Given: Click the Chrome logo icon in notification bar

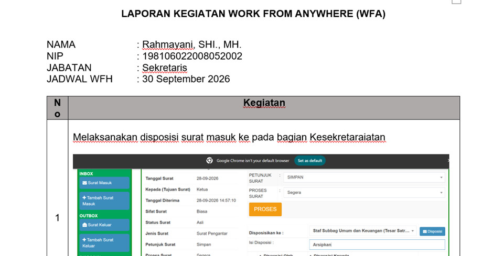Looking at the screenshot, I should [209, 161].
